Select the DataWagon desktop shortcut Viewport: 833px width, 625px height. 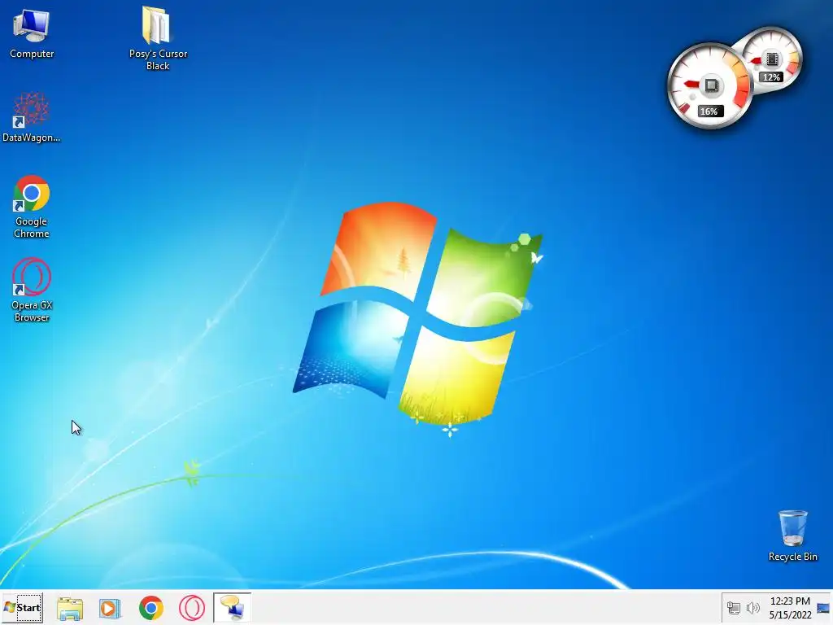point(32,118)
